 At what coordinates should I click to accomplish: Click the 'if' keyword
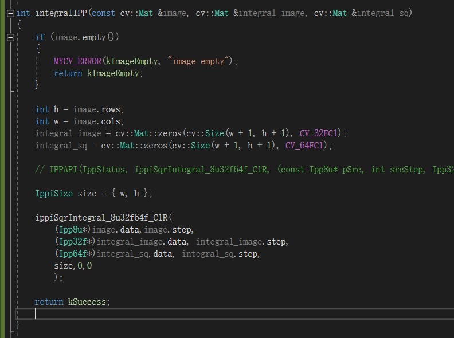click(40, 37)
